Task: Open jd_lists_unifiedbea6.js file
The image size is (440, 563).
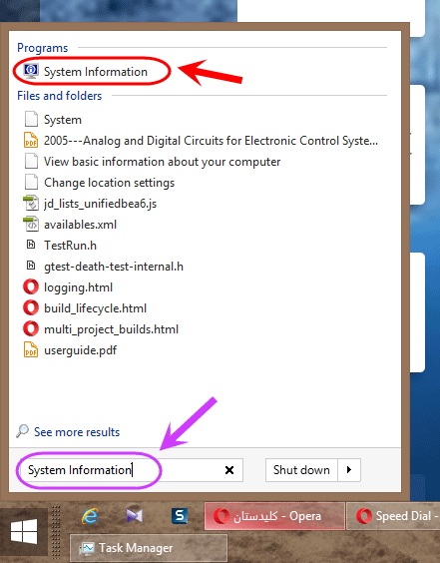Action: pyautogui.click(x=100, y=204)
